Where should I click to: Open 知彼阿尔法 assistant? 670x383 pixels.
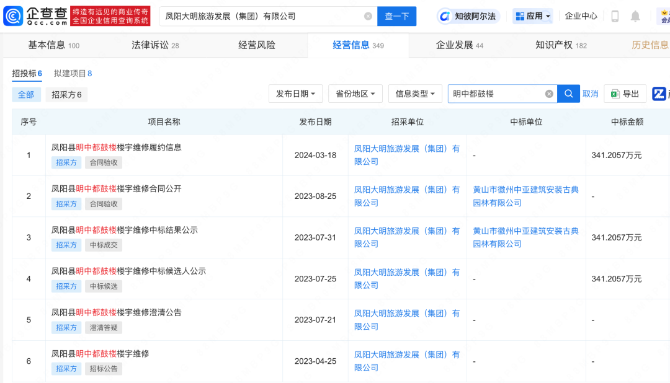tap(468, 16)
